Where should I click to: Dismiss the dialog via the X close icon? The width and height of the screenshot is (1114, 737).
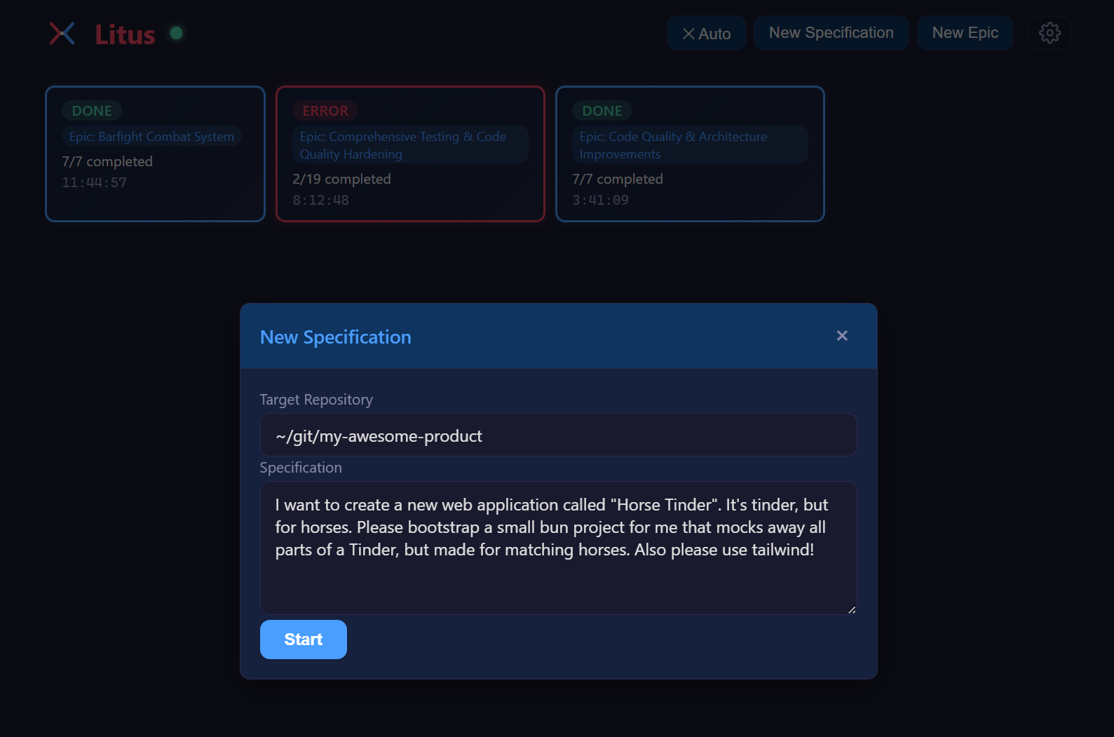click(x=842, y=336)
